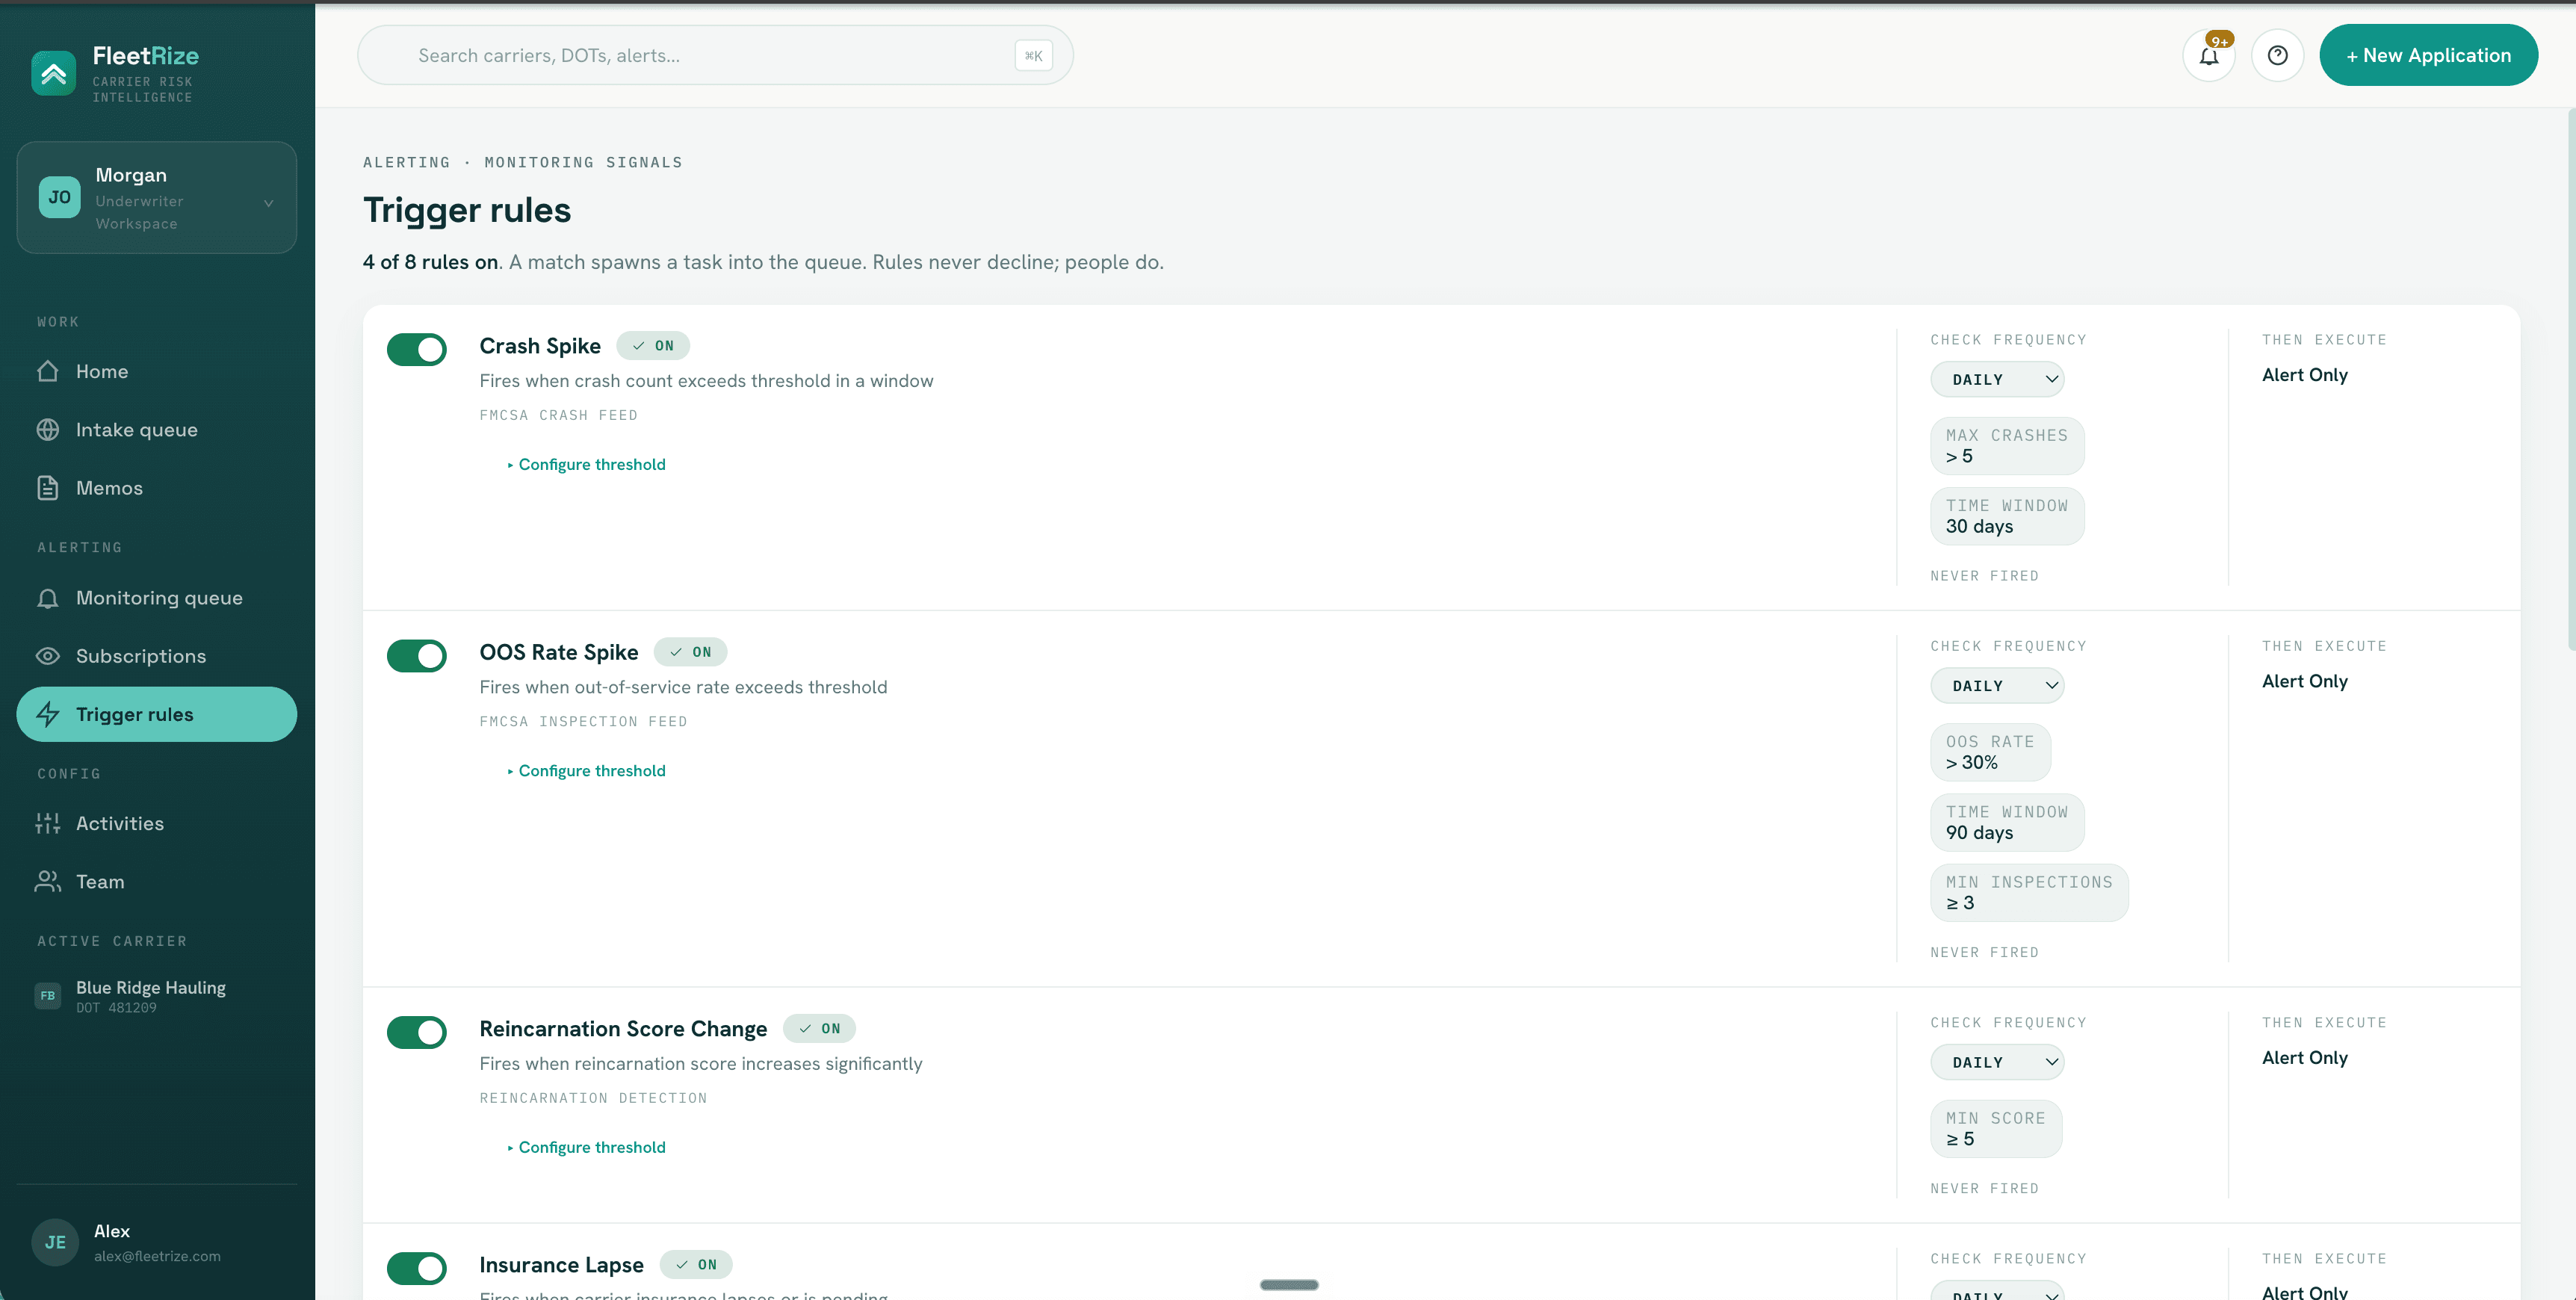Screen dimensions: 2576x1300
Task: Open the help question-mark icon
Action: click(x=2278, y=56)
